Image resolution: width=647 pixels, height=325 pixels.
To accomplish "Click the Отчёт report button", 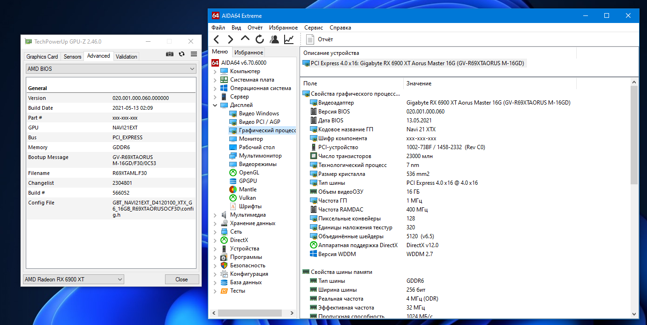I will 320,39.
